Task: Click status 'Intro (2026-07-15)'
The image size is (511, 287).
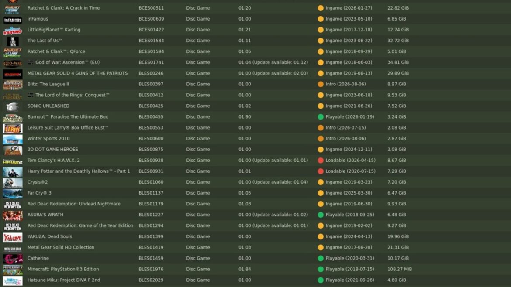Action: click(345, 127)
